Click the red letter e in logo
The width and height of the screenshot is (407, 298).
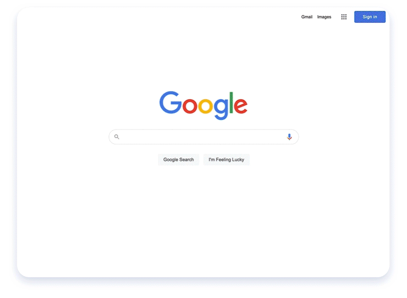pyautogui.click(x=241, y=106)
